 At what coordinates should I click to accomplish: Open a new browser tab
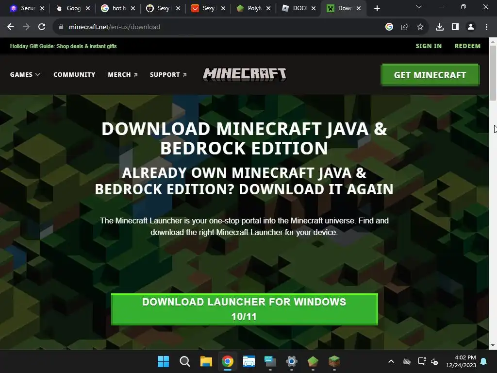(x=377, y=9)
